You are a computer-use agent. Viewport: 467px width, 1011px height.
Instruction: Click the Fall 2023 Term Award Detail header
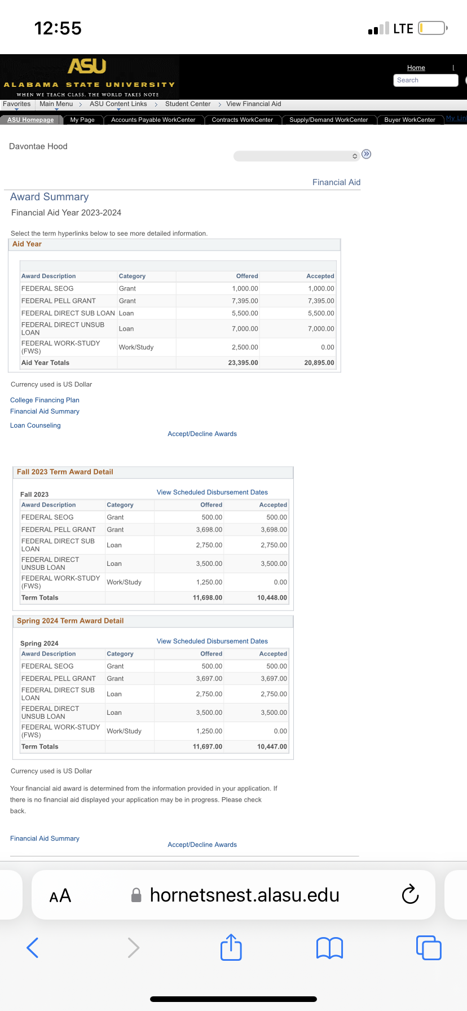click(153, 472)
